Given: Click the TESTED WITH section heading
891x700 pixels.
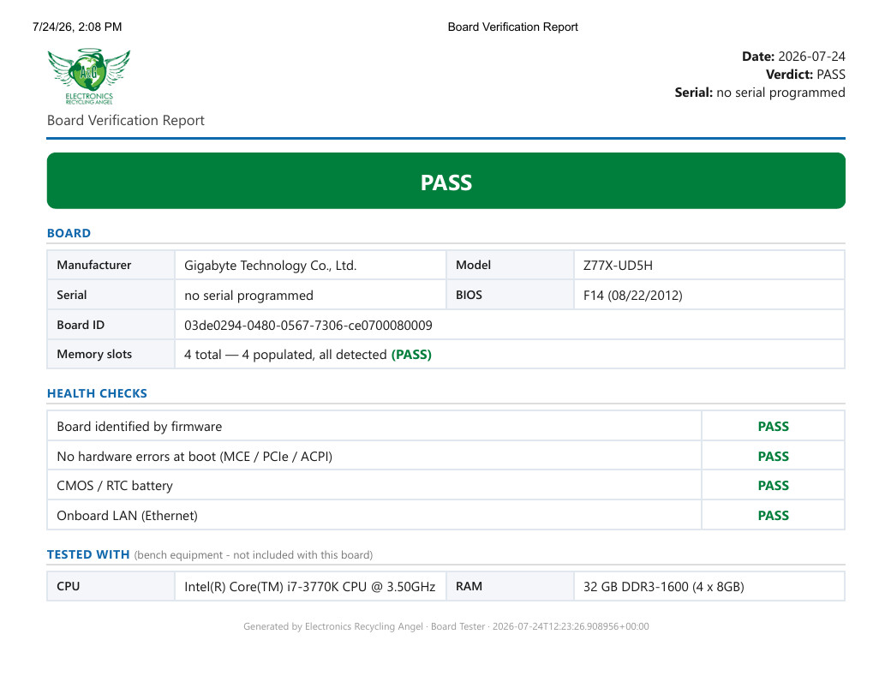Looking at the screenshot, I should click(x=88, y=554).
